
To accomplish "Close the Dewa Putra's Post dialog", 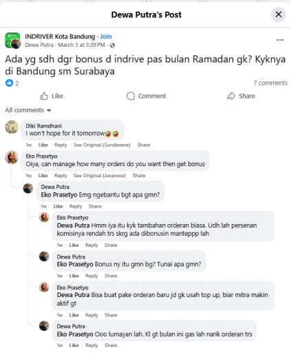I will pos(278,14).
